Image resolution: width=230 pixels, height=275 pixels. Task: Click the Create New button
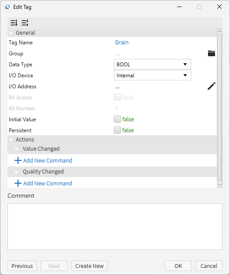pos(89,266)
